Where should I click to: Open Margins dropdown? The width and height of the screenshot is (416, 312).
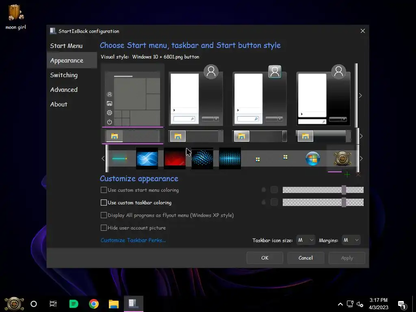click(x=351, y=240)
